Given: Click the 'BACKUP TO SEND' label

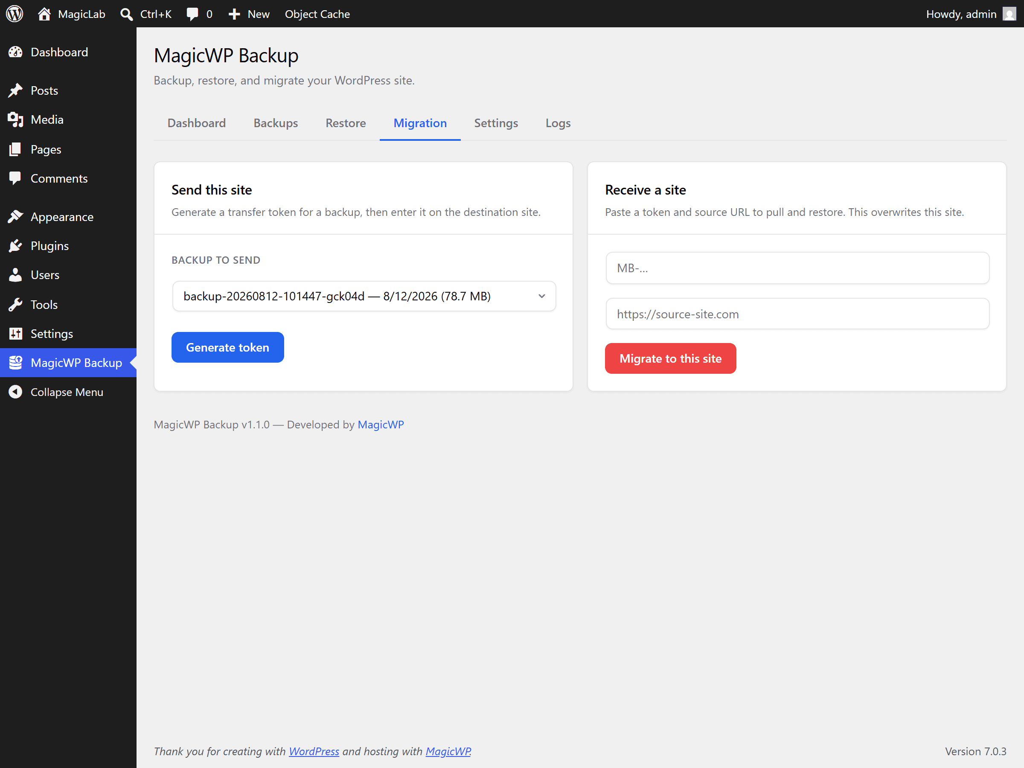Looking at the screenshot, I should pyautogui.click(x=216, y=260).
